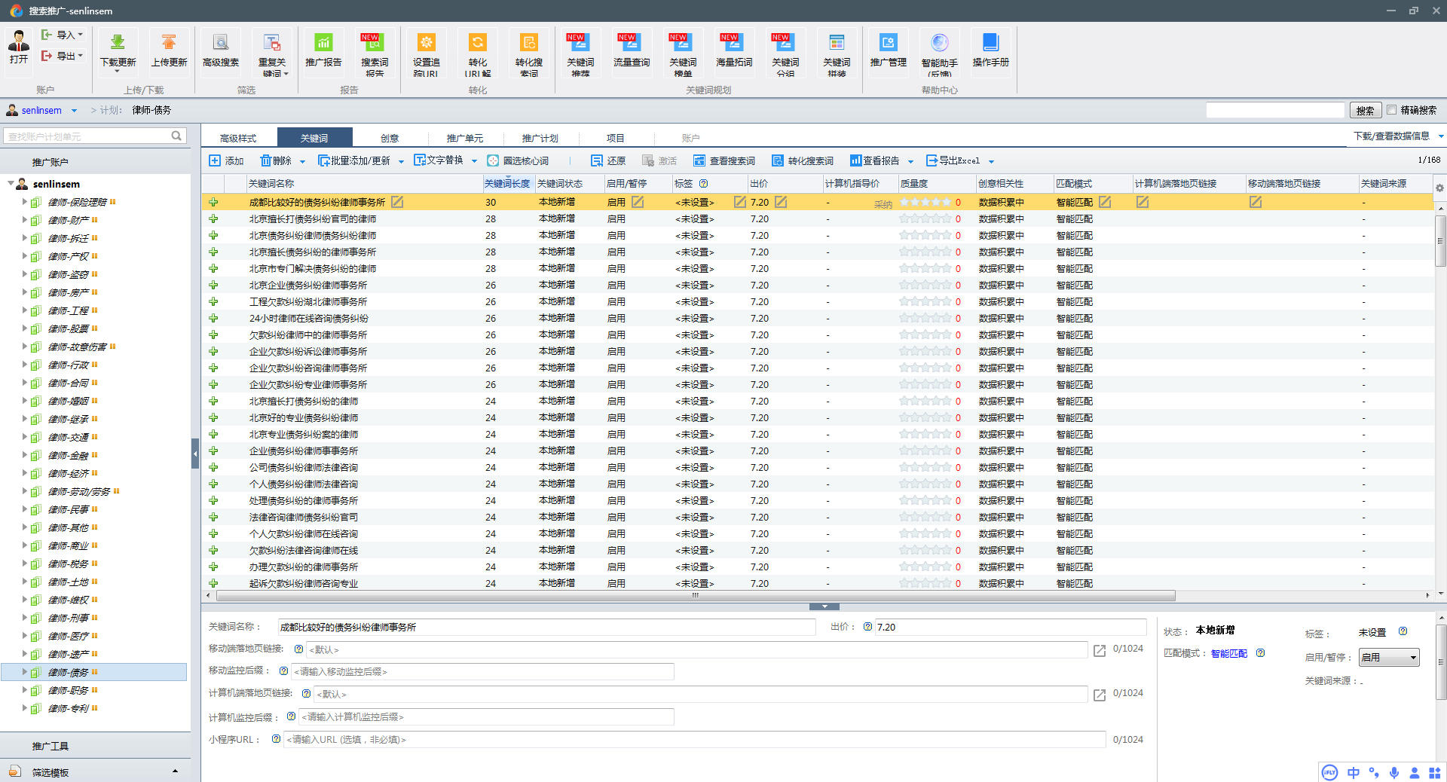The height and width of the screenshot is (782, 1447).
Task: Expand the 律师-保险理赔 tree node
Action: [24, 202]
